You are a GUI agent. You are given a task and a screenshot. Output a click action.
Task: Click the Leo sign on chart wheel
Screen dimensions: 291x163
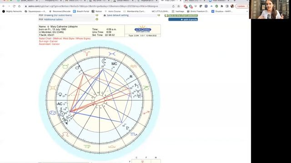[x=65, y=134]
